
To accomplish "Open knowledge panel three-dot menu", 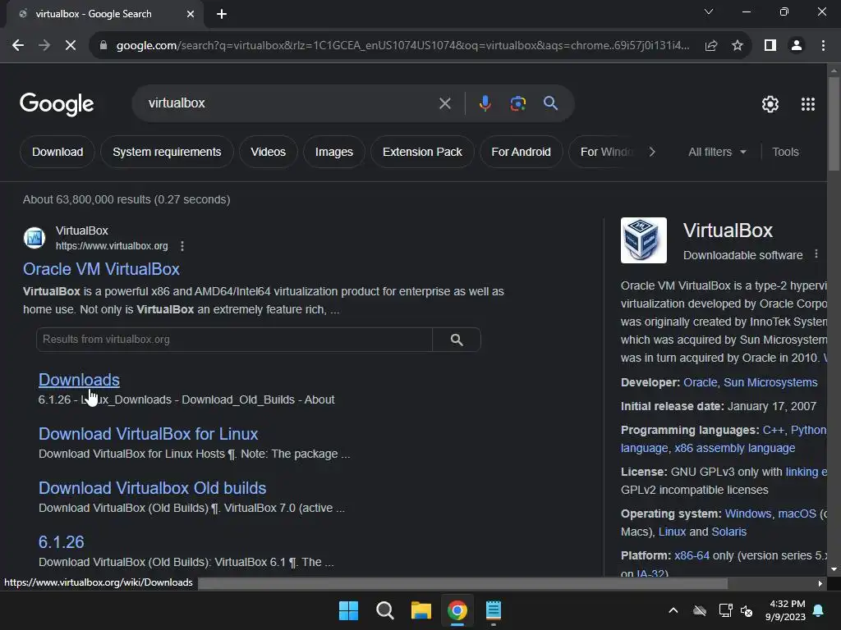I will [x=816, y=254].
